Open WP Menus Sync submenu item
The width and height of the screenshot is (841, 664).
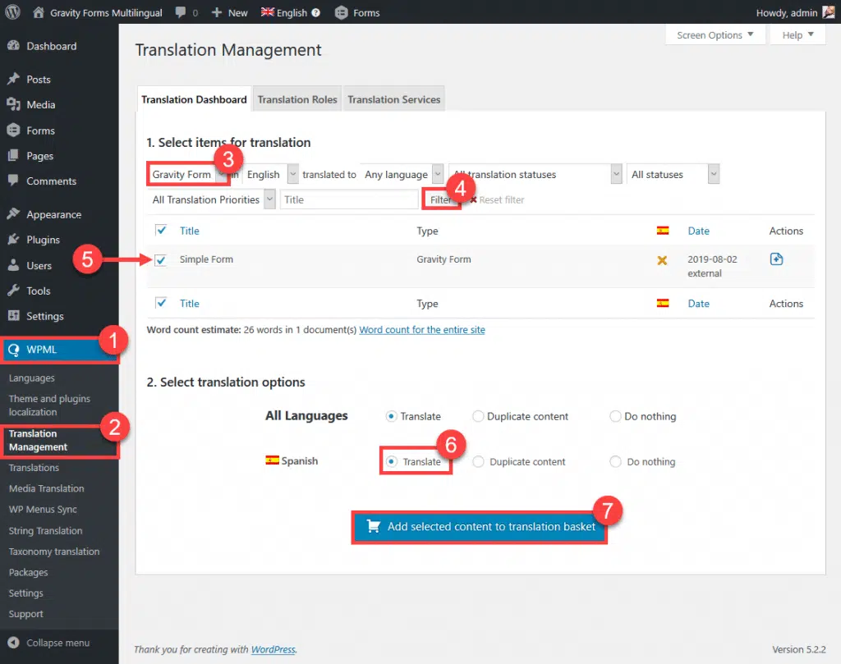(x=43, y=509)
